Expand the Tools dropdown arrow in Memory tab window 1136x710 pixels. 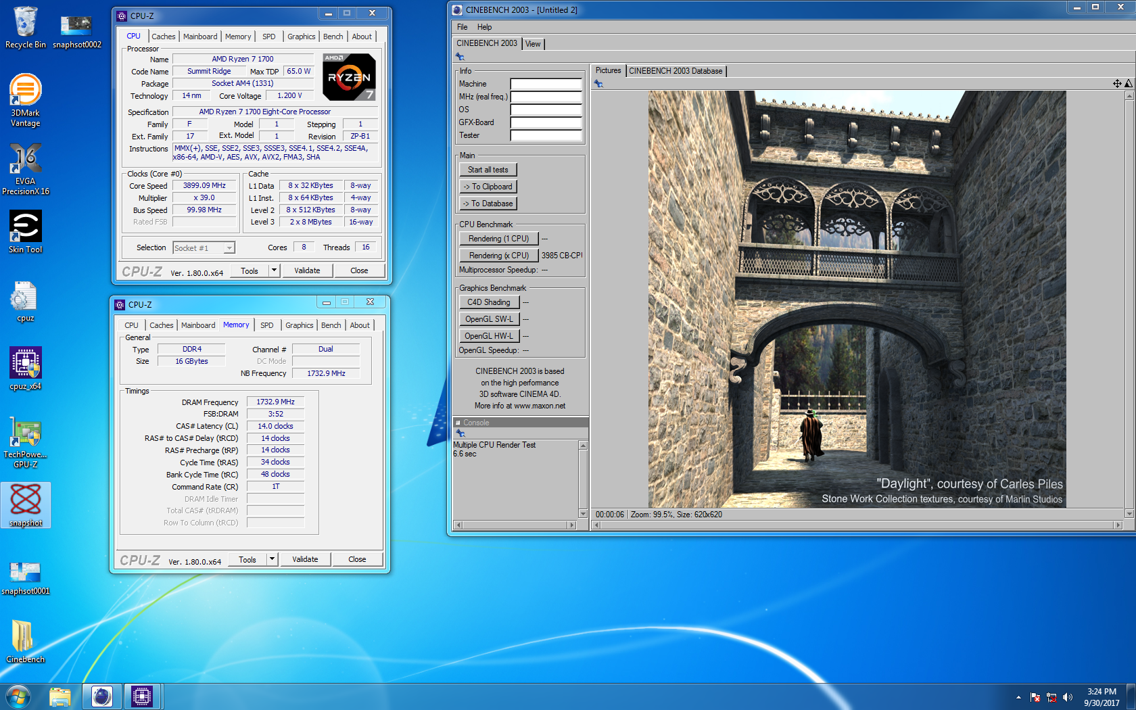click(272, 559)
